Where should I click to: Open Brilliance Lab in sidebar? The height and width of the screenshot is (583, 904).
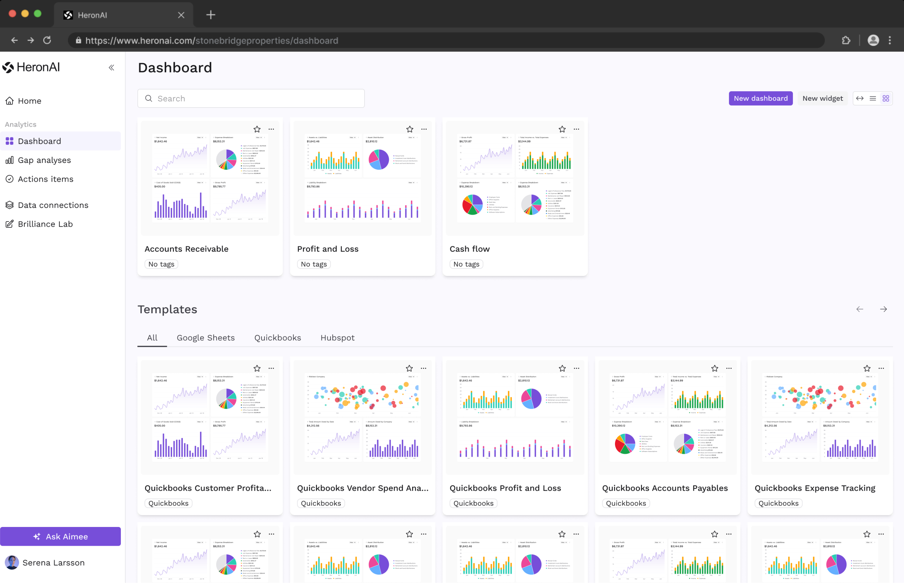click(45, 224)
